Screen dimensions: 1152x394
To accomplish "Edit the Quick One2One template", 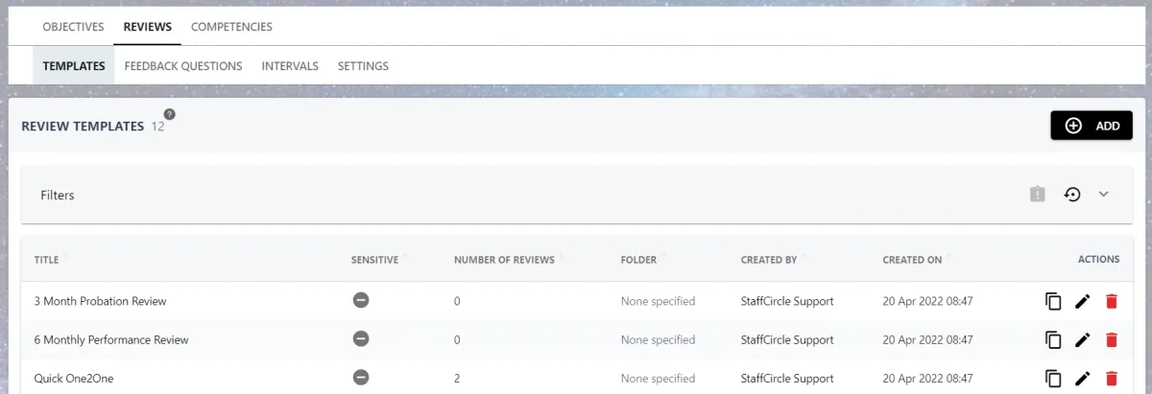I will pos(1083,378).
